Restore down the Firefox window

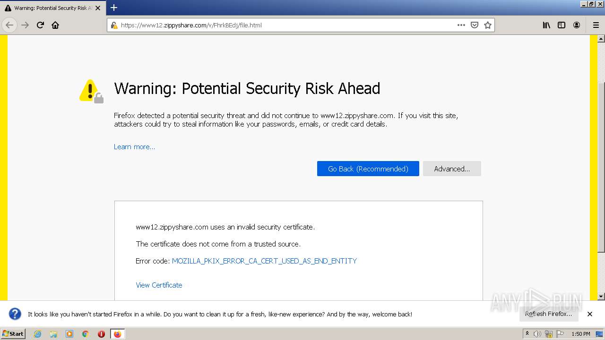click(591, 4)
